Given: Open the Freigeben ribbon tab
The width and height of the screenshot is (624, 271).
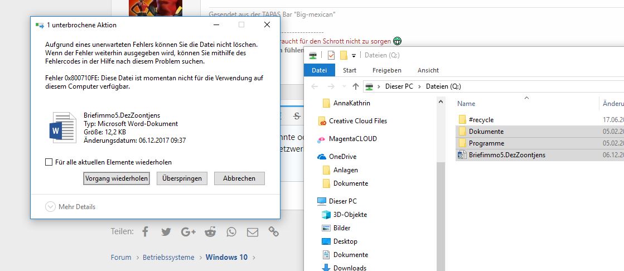Looking at the screenshot, I should 387,70.
